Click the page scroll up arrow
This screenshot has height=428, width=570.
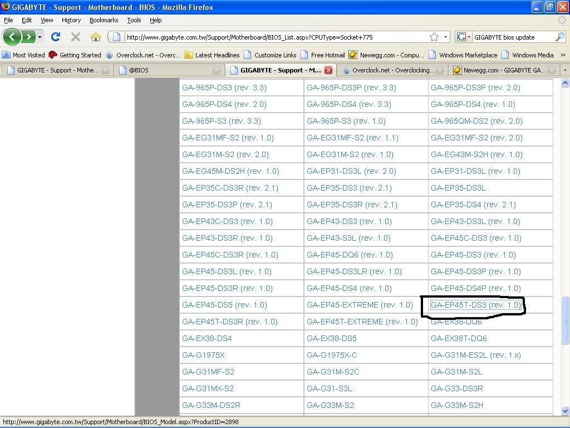(x=566, y=83)
